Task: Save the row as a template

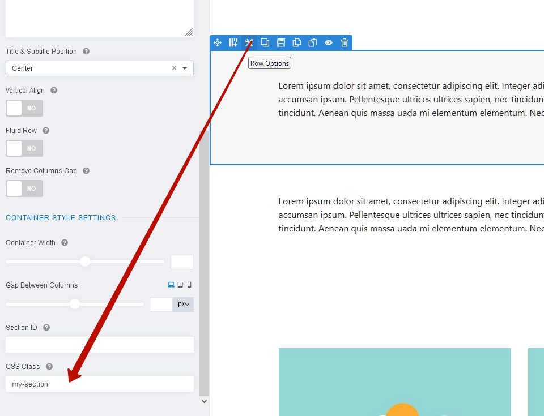Action: tap(280, 42)
